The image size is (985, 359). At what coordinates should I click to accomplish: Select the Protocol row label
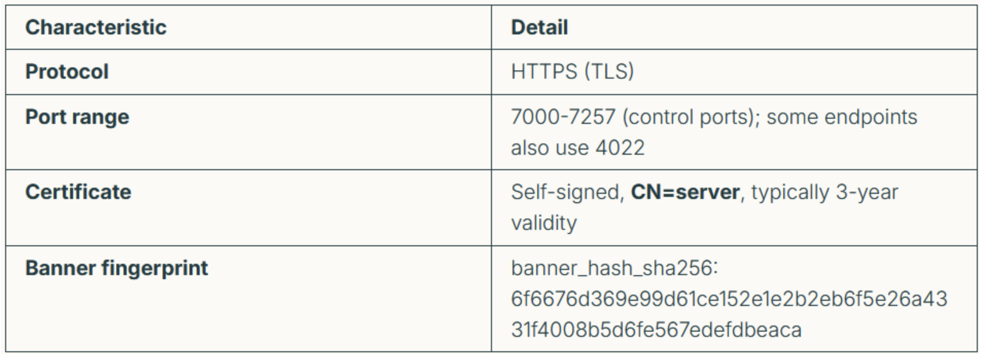pyautogui.click(x=67, y=71)
